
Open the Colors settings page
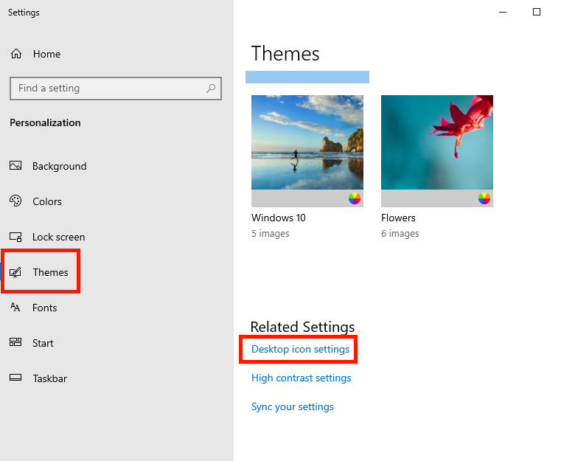(47, 201)
